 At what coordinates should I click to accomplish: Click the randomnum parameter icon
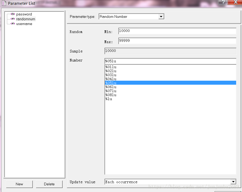pyautogui.click(x=13, y=19)
